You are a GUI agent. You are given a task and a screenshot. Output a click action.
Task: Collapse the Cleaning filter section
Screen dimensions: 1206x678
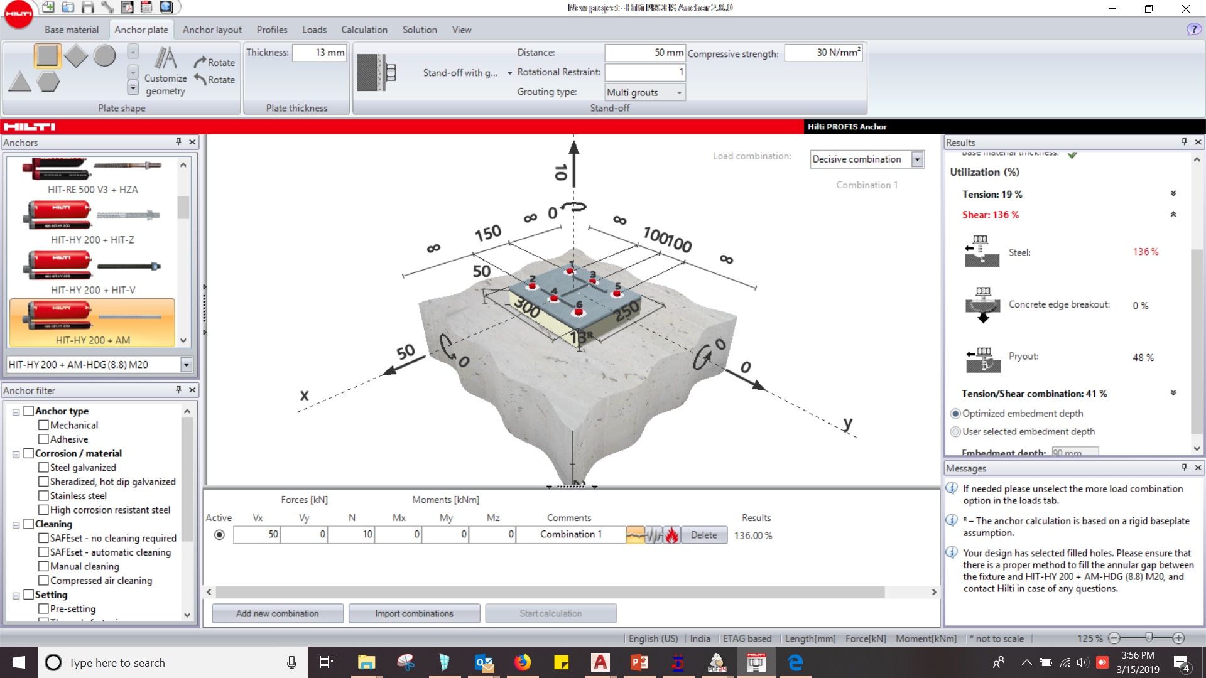point(16,524)
